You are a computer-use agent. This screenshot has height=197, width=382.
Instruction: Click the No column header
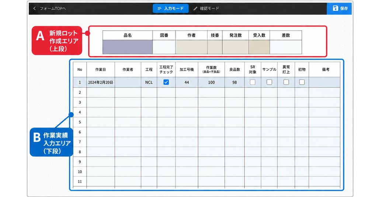80,69
